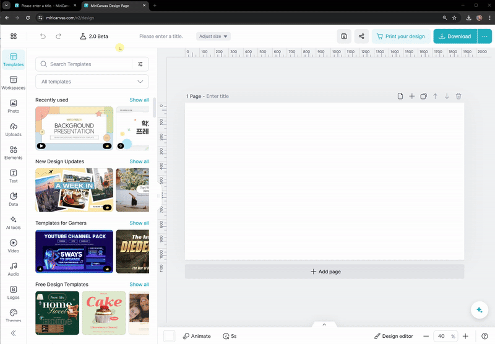Click the save design icon
This screenshot has height=344, width=495.
[344, 37]
